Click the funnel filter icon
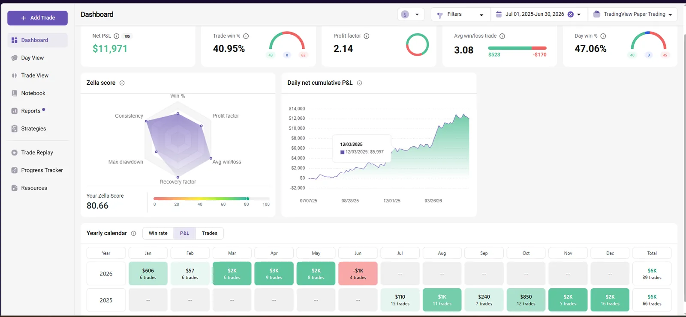The height and width of the screenshot is (317, 686). pyautogui.click(x=439, y=15)
